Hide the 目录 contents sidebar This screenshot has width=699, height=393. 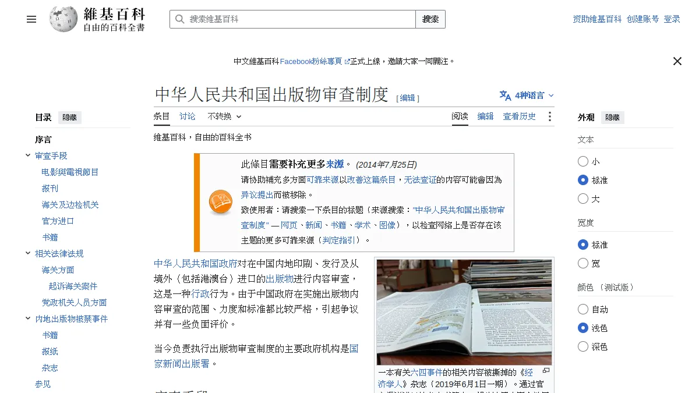pos(69,118)
